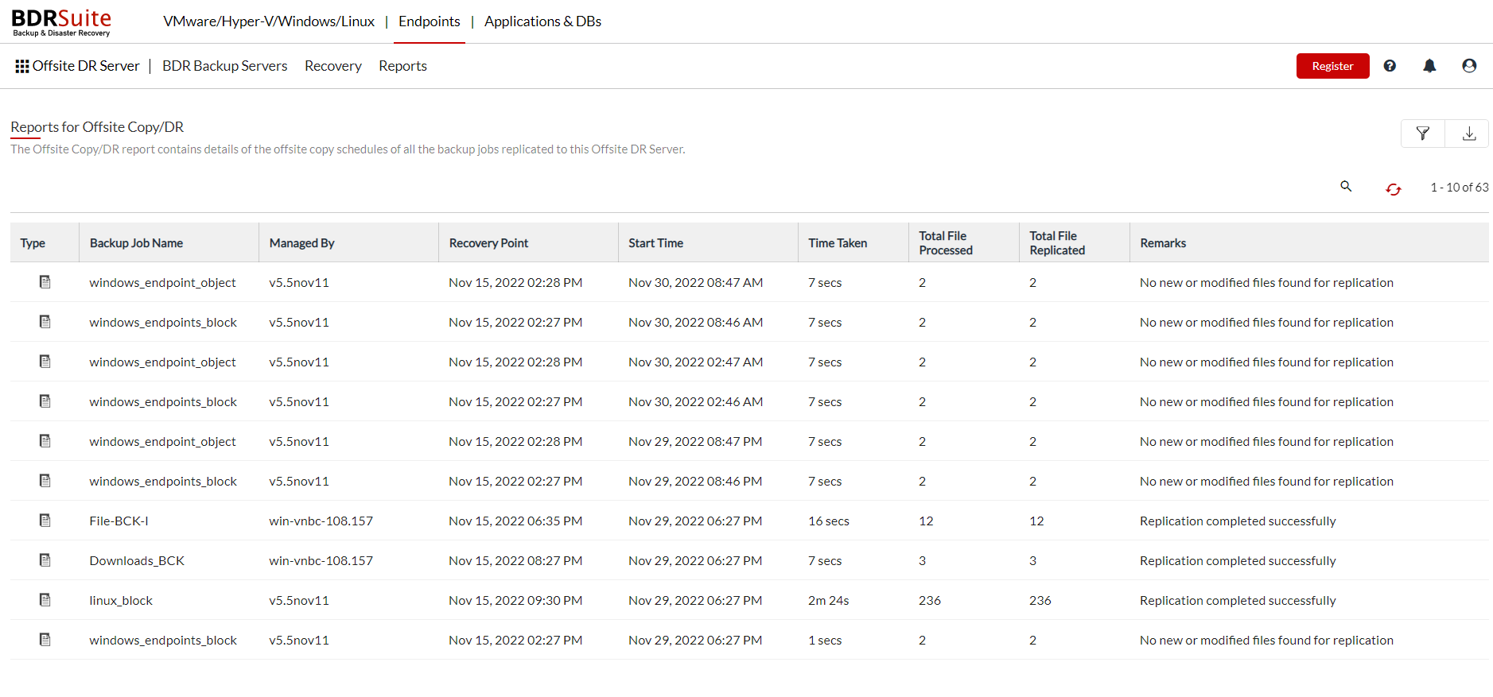Click the report icon in the Downloads_BCK row
Image resolution: width=1493 pixels, height=697 pixels.
[45, 560]
